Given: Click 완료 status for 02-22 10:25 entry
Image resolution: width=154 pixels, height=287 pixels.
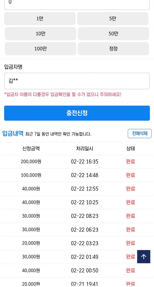Looking at the screenshot, I should pos(130,202).
